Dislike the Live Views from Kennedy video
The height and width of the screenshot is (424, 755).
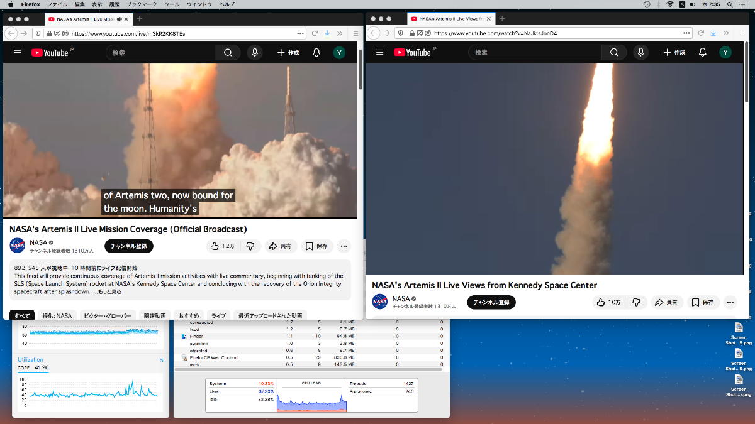pos(636,302)
